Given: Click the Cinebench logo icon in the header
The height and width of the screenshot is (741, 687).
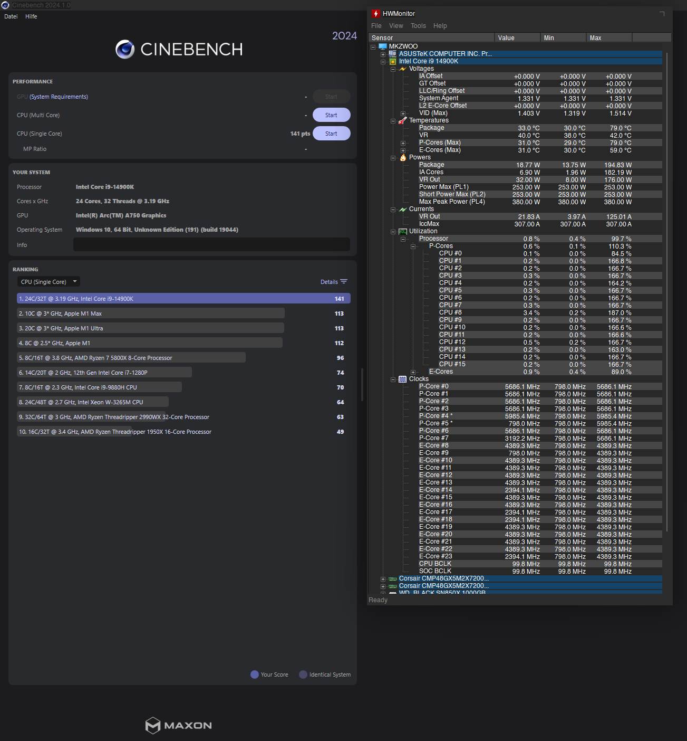Looking at the screenshot, I should pos(125,49).
